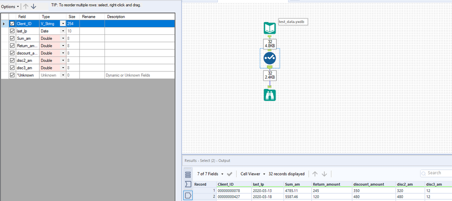Viewport: 452px width, 201px height.
Task: Select Return_amount cell 245
Action: click(332, 191)
